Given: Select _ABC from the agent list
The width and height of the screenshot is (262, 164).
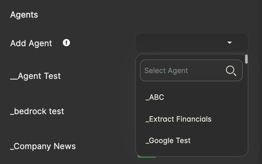Looking at the screenshot, I should (x=155, y=97).
